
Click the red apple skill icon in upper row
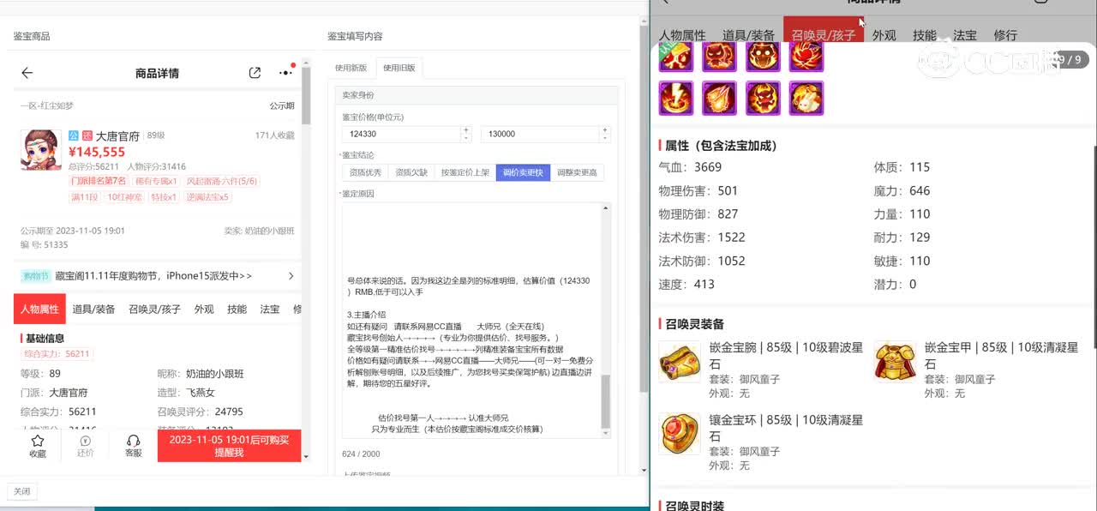[806, 56]
